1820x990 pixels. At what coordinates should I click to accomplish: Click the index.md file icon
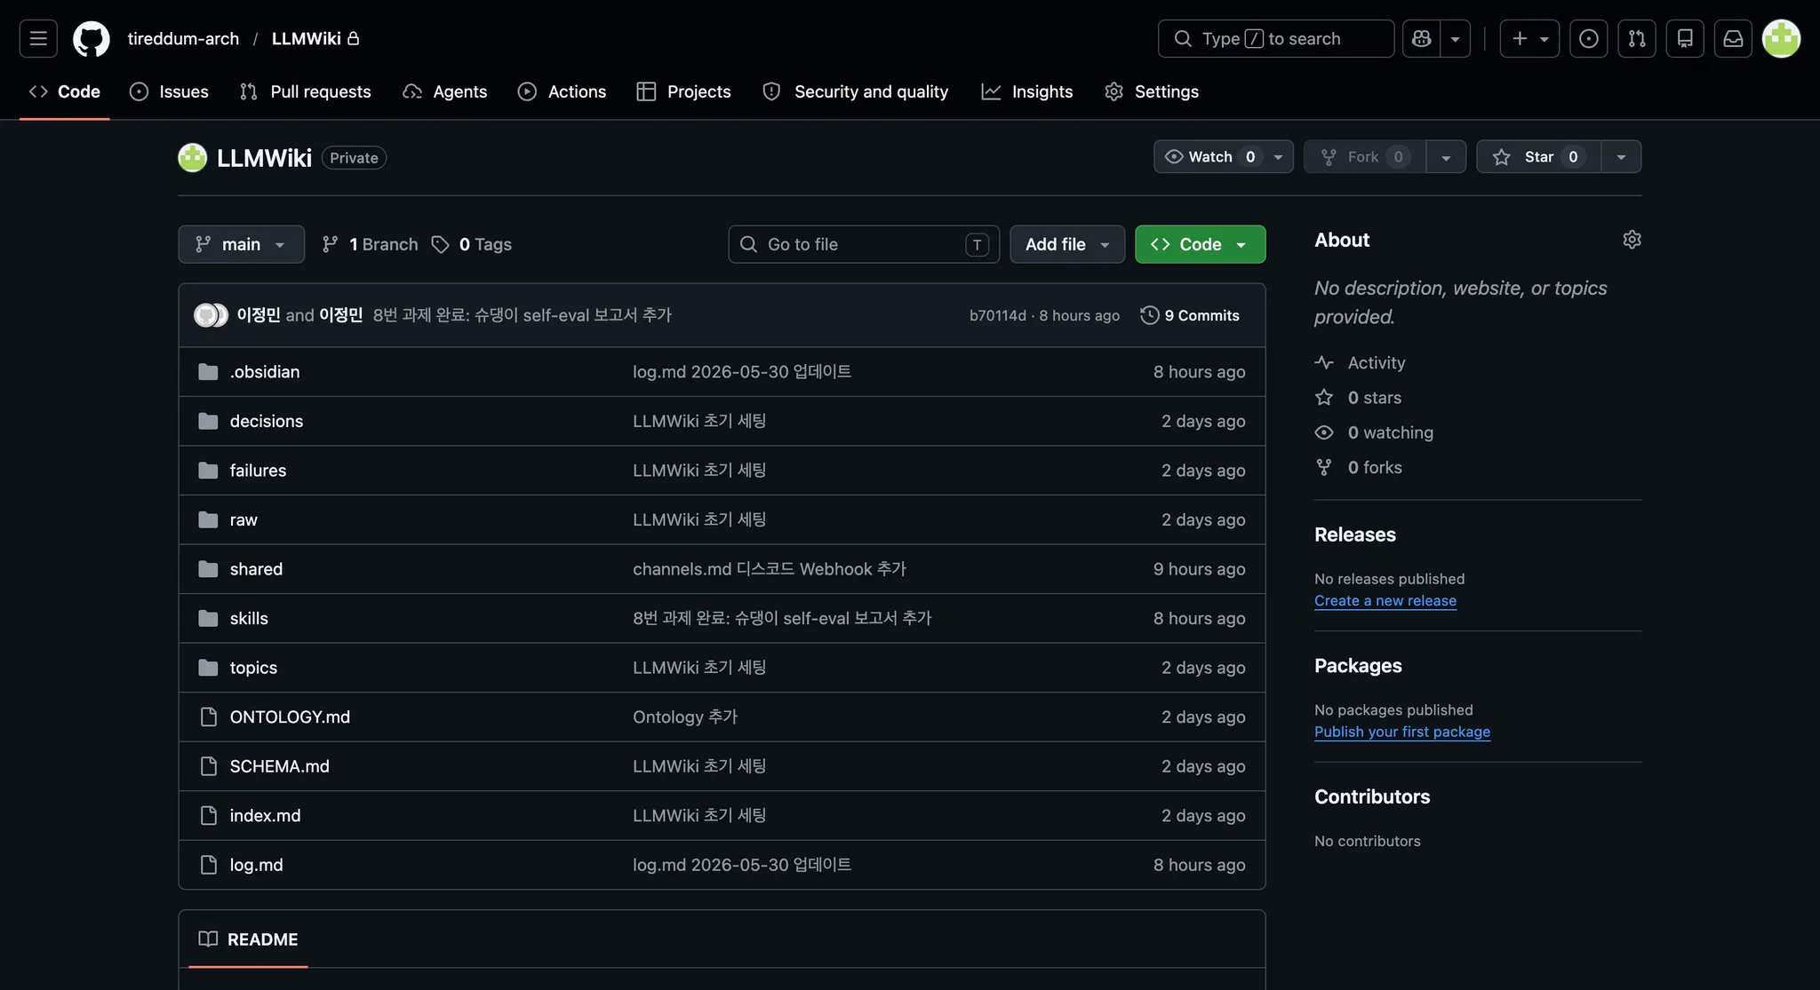tap(209, 815)
